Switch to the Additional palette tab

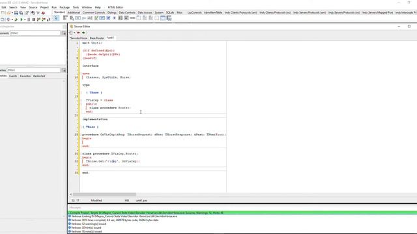[x=74, y=12]
